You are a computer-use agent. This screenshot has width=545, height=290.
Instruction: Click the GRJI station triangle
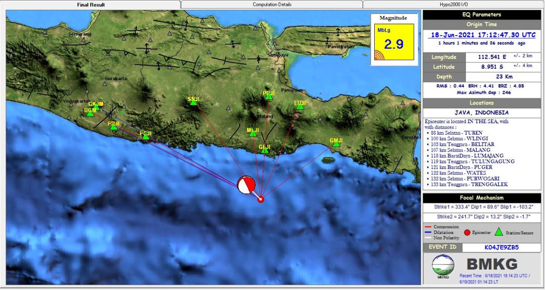coord(265,150)
